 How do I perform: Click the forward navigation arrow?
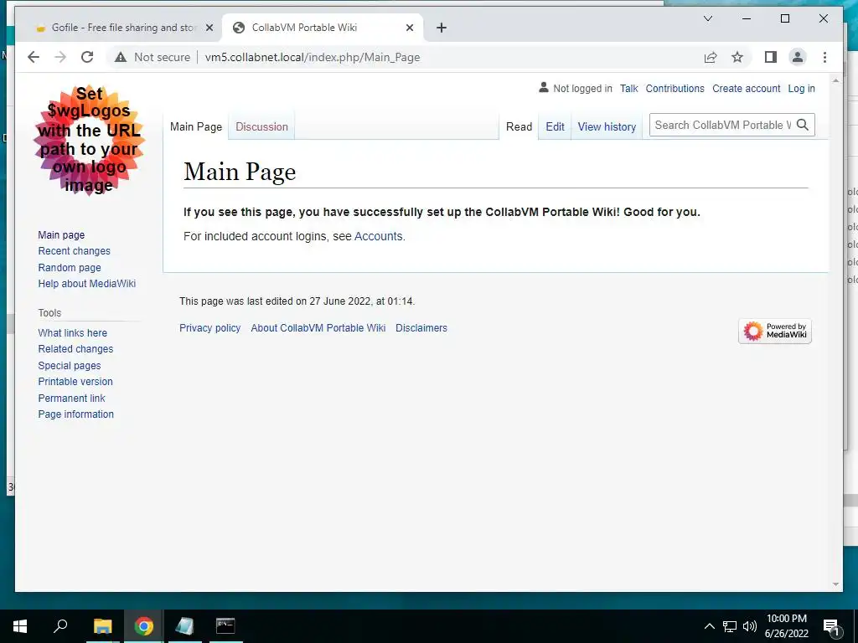coord(60,57)
